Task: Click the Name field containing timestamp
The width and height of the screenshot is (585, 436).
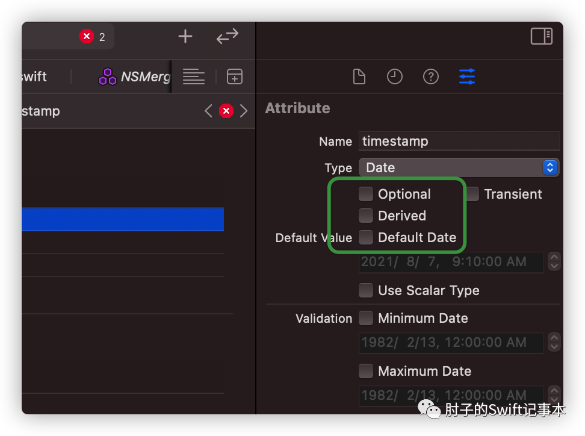Action: [x=459, y=141]
